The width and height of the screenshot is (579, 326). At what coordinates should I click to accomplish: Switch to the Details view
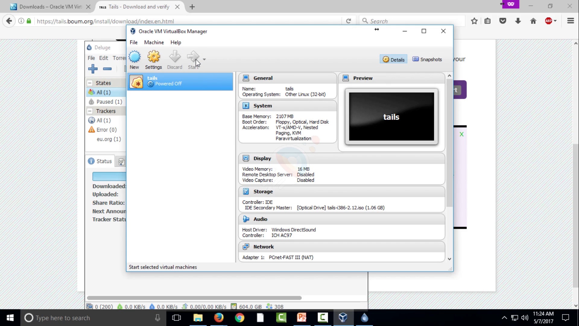coord(394,59)
